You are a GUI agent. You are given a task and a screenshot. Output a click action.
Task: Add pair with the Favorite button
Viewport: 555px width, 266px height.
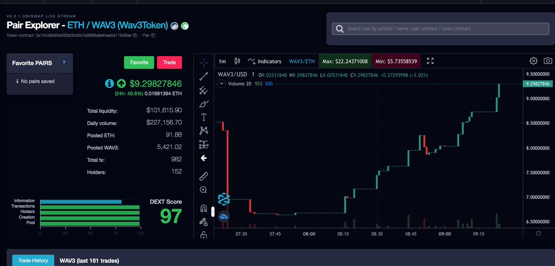tap(139, 62)
